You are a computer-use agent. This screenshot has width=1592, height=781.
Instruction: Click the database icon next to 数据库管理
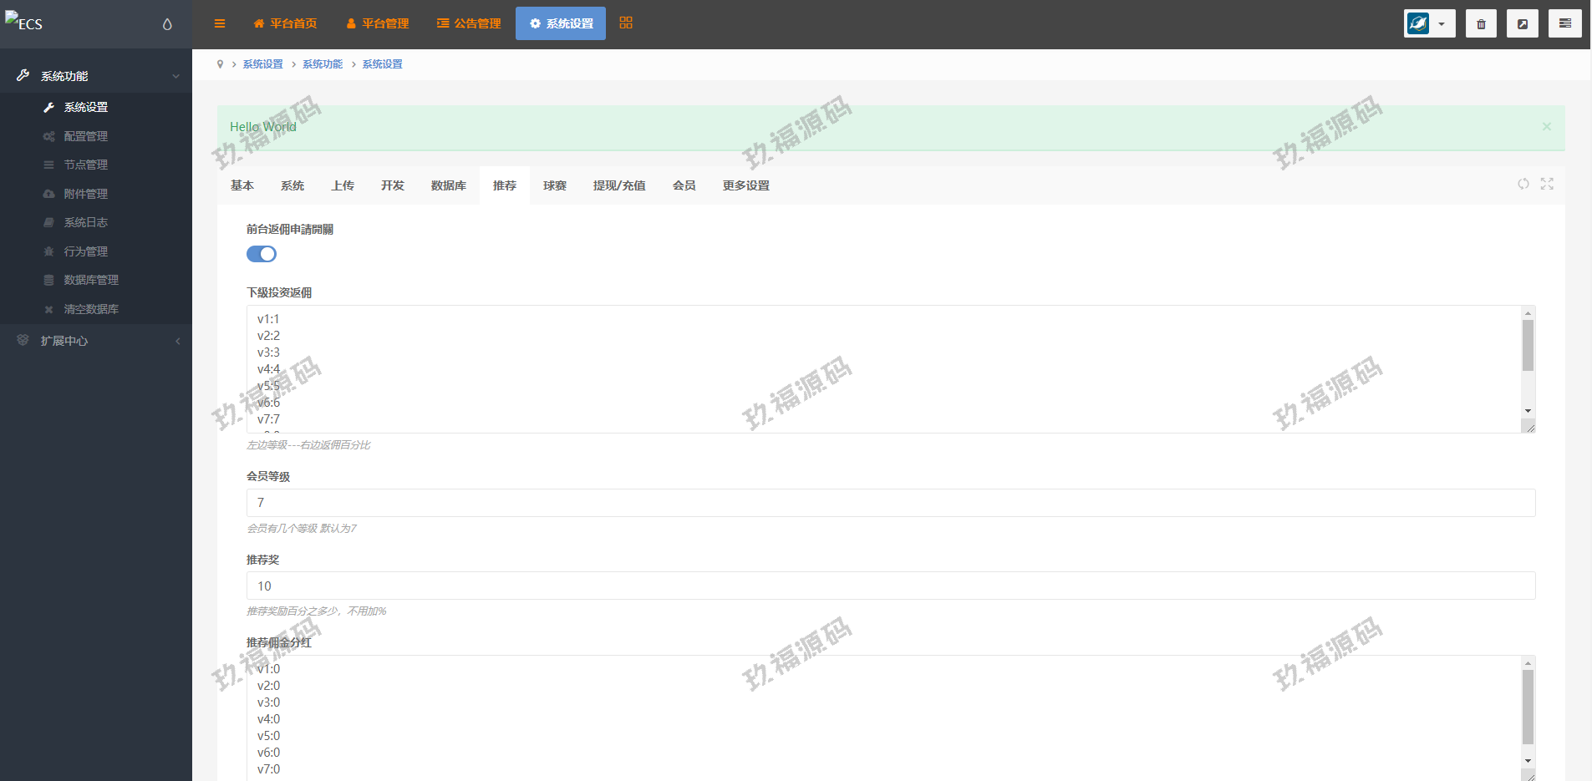(x=48, y=280)
